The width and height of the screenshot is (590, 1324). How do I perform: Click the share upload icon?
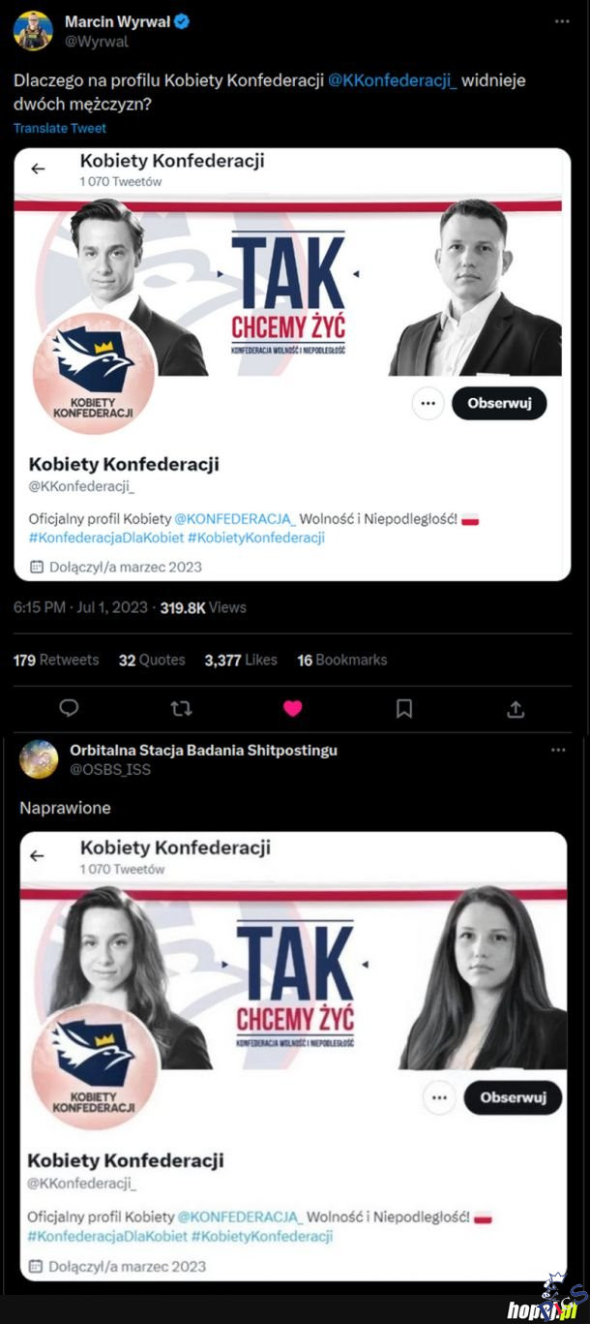[x=516, y=708]
